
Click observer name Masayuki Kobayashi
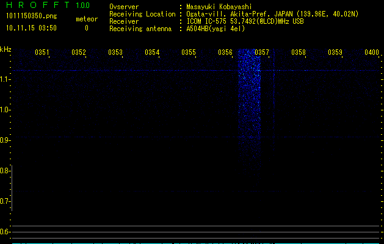pyautogui.click(x=219, y=7)
